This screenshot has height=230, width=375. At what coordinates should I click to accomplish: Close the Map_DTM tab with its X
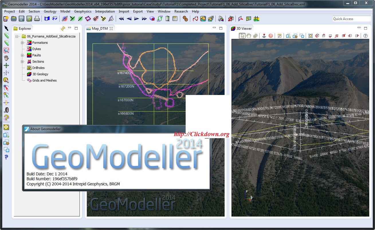[111, 28]
